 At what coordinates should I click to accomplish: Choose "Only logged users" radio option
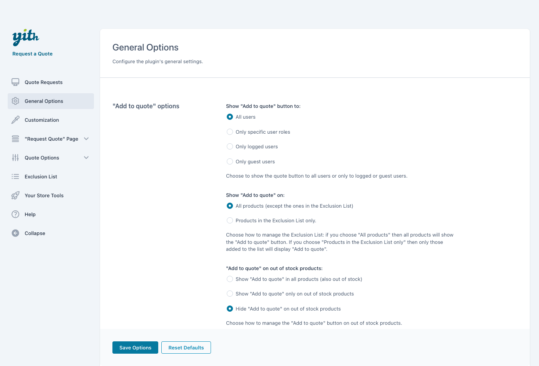pos(230,146)
